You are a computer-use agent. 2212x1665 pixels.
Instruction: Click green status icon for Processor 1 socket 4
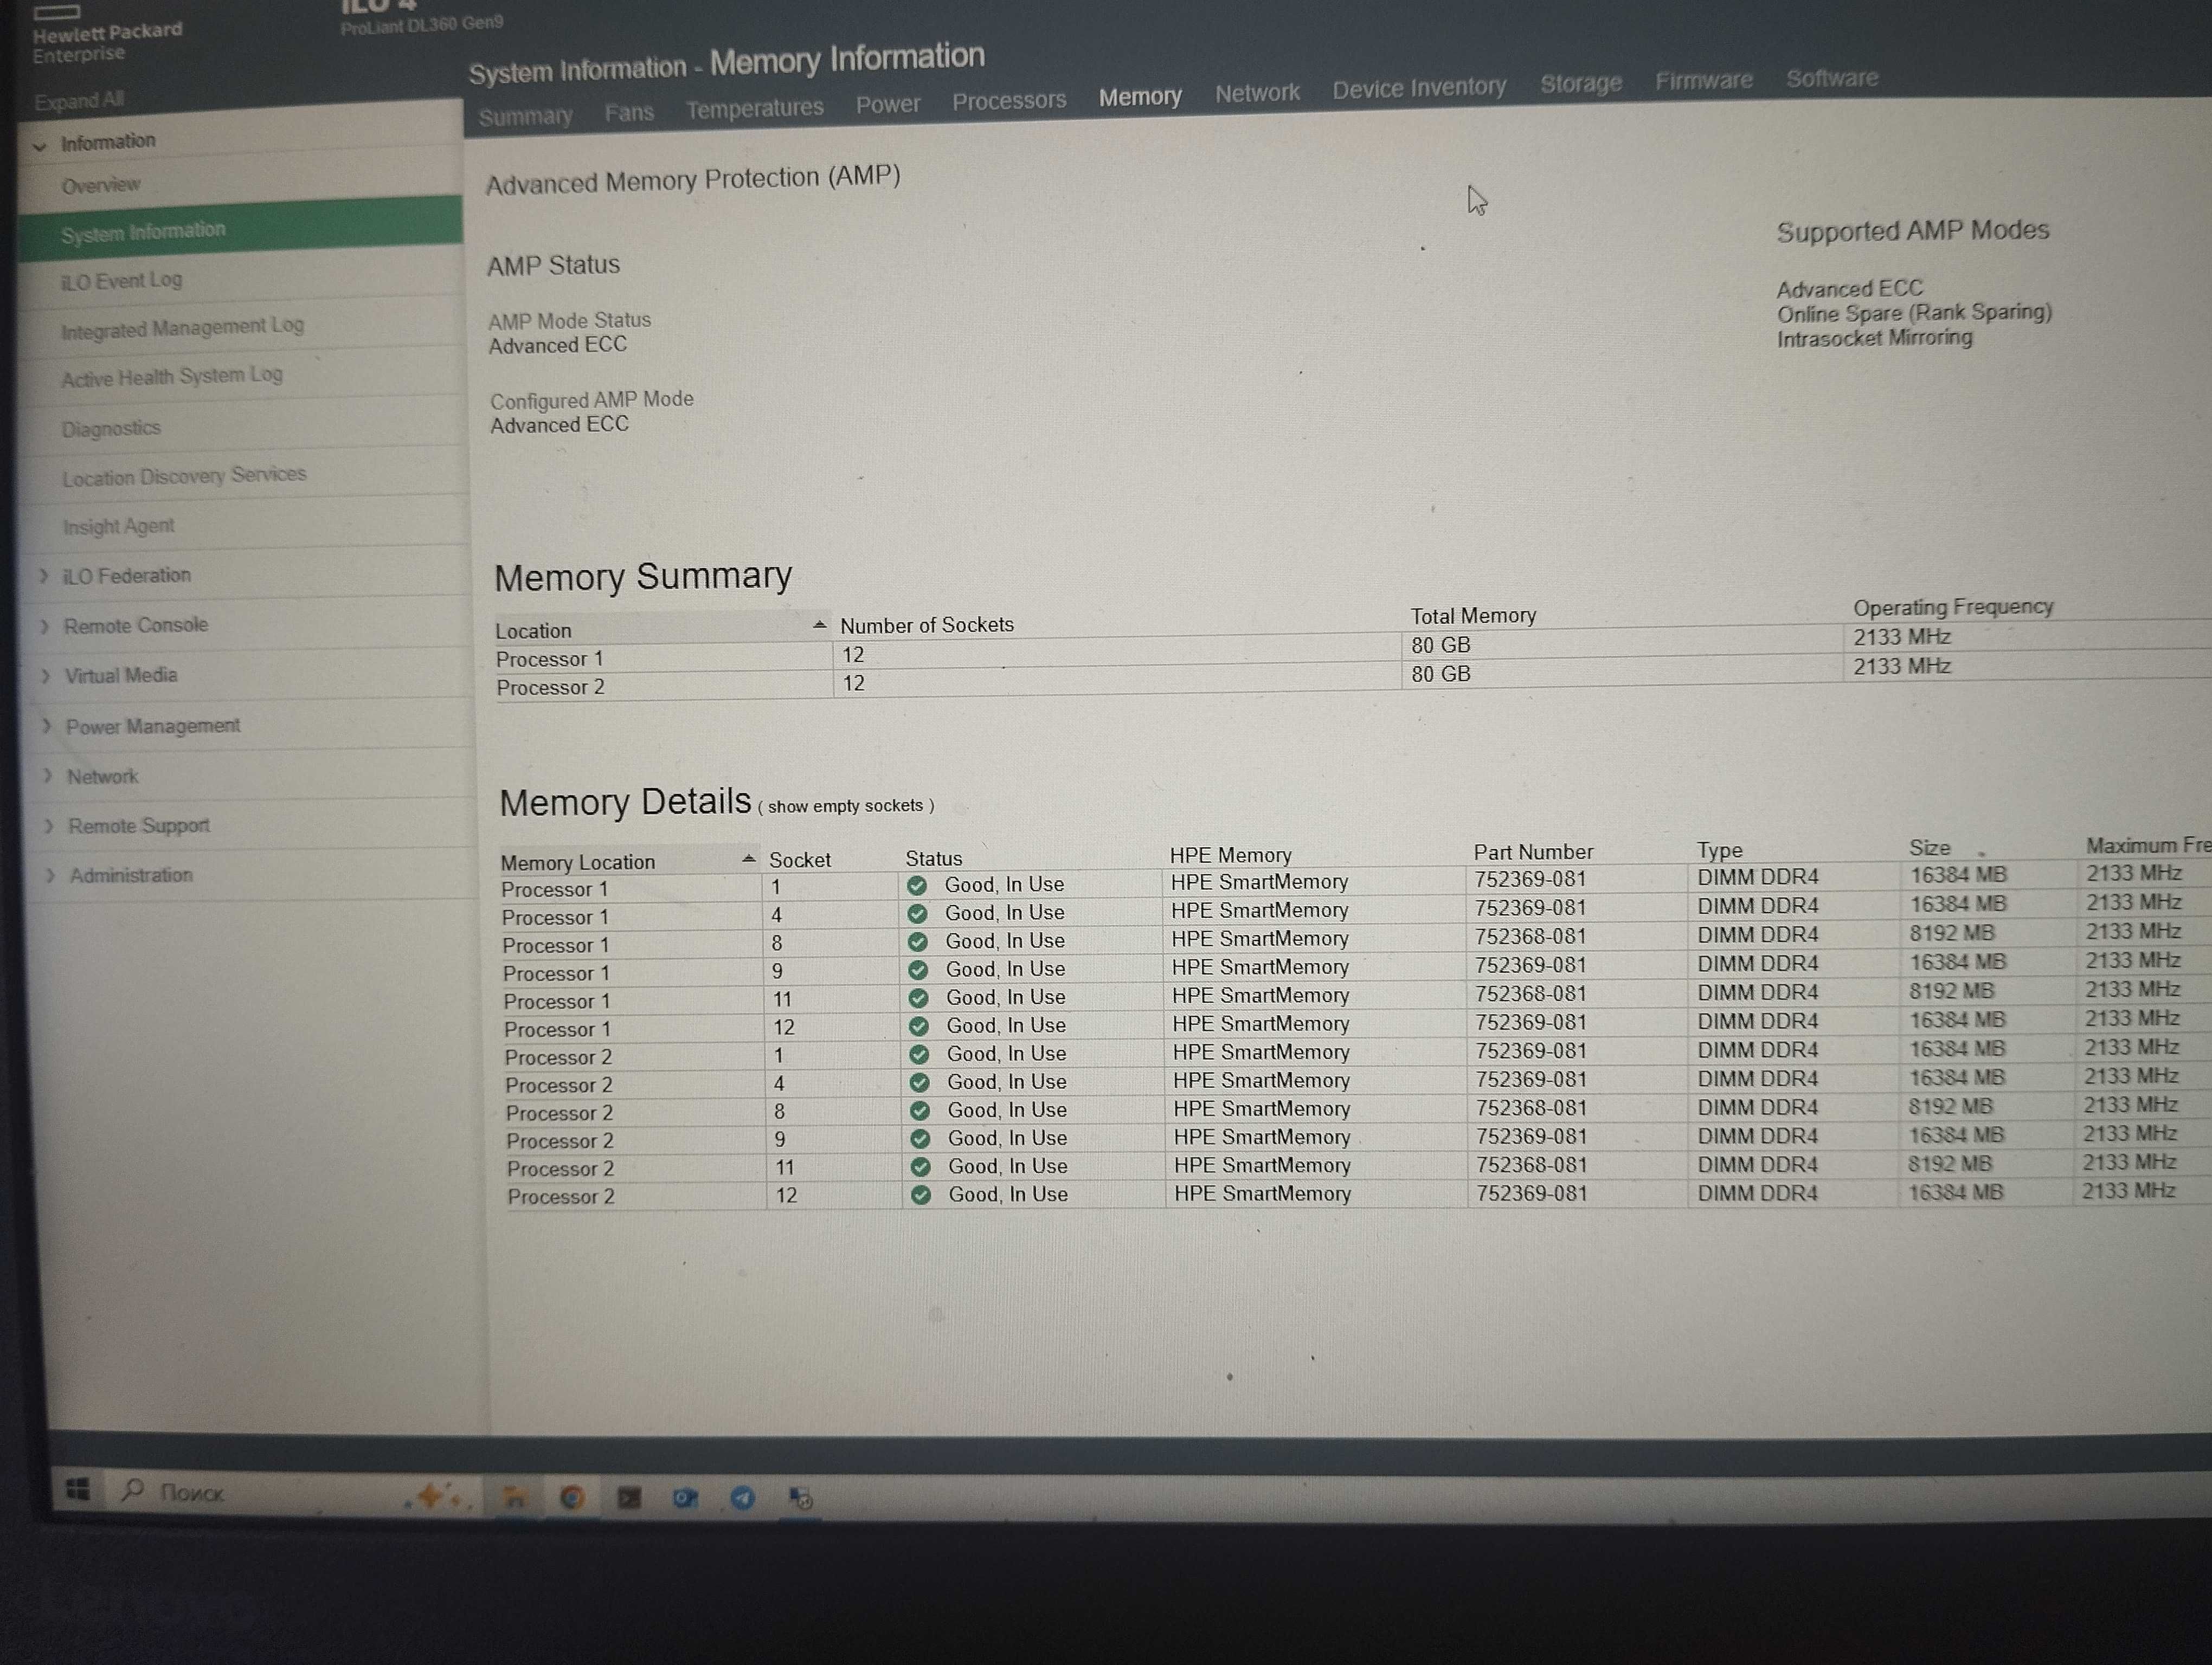918,913
